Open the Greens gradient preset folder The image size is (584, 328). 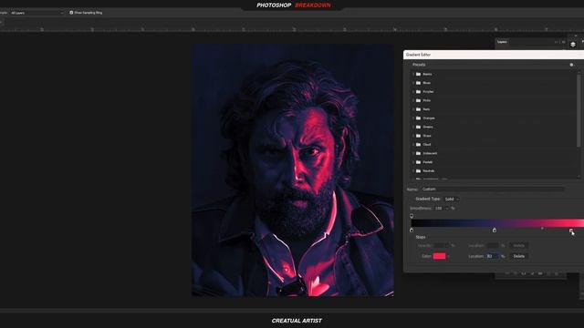[x=418, y=127]
